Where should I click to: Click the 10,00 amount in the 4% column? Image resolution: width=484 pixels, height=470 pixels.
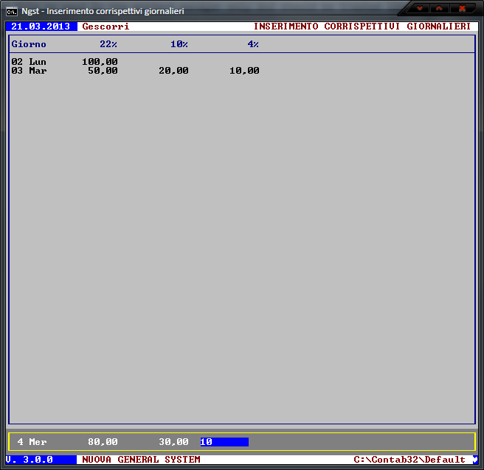[x=244, y=71]
